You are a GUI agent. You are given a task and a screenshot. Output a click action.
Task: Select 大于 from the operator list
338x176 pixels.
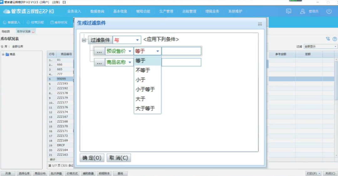147,99
